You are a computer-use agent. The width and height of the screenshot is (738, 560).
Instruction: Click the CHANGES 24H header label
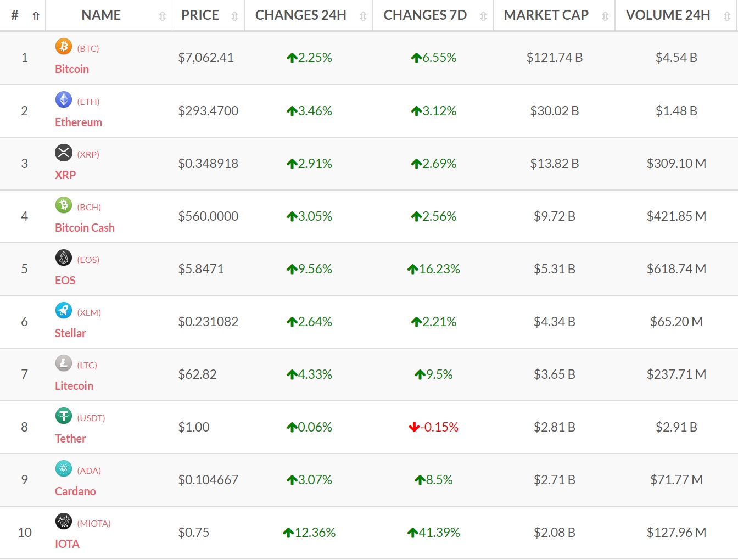coord(300,15)
